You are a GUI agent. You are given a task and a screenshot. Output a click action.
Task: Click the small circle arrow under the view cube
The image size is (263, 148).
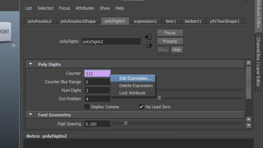14,45
